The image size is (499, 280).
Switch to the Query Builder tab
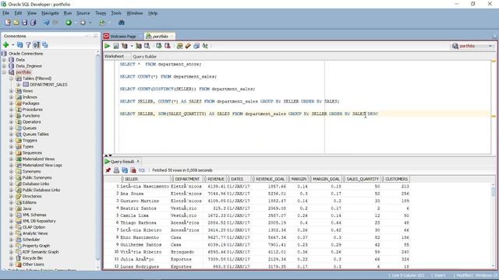(x=144, y=57)
